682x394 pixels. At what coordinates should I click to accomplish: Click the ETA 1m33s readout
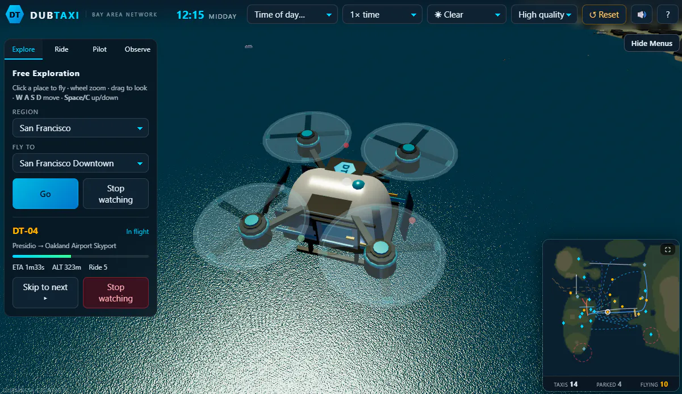[29, 267]
